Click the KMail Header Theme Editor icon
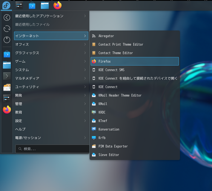 tap(94, 95)
